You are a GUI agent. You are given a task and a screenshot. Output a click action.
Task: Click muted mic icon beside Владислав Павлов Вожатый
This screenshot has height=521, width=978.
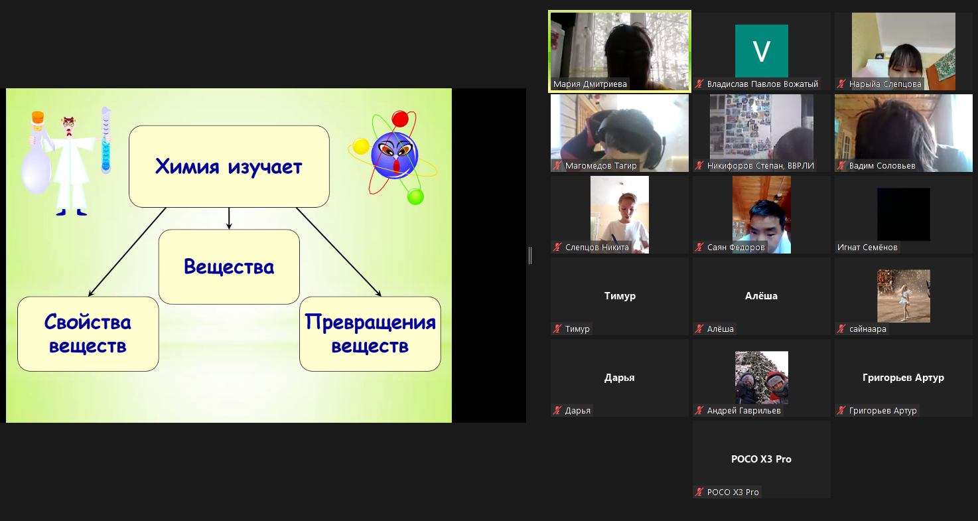tap(699, 84)
